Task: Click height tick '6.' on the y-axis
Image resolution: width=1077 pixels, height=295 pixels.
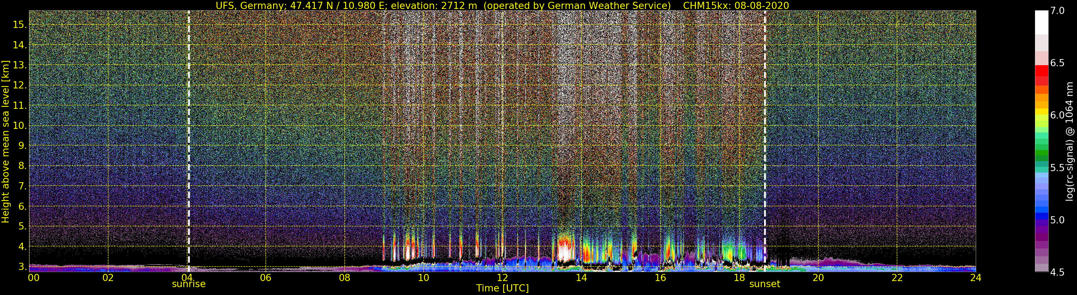Action: [x=22, y=206]
